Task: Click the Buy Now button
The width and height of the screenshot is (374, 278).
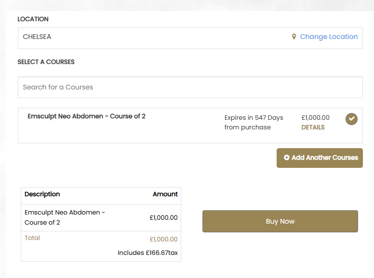Action: pos(280,221)
